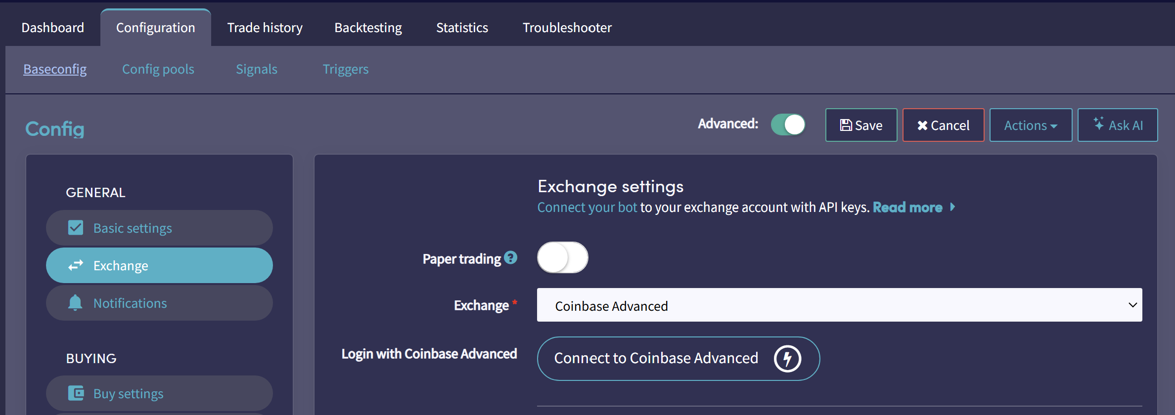Open the Ask AI assistant
Viewport: 1175px width, 415px height.
point(1118,125)
